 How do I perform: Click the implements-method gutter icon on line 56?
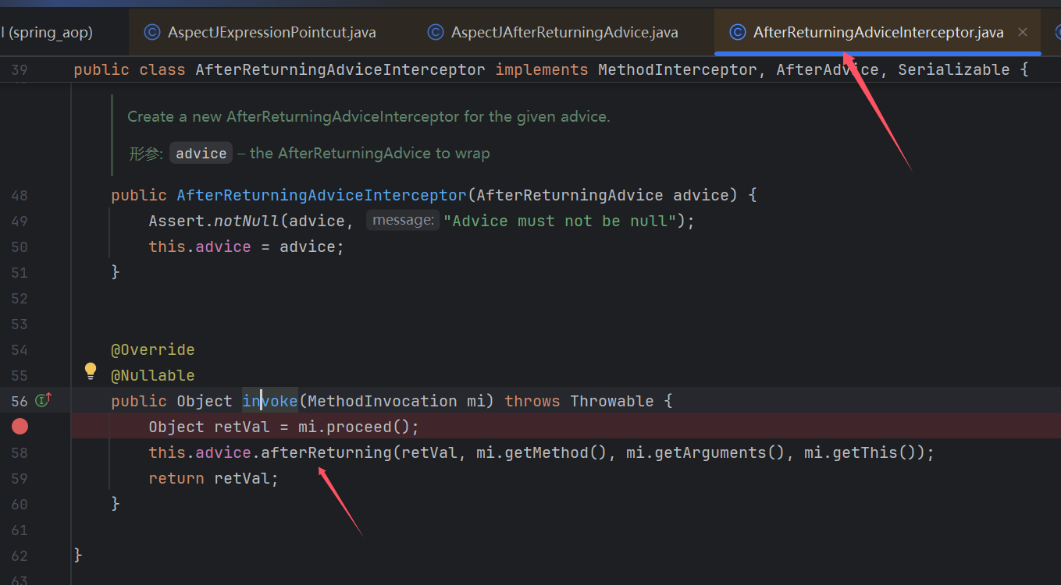44,400
